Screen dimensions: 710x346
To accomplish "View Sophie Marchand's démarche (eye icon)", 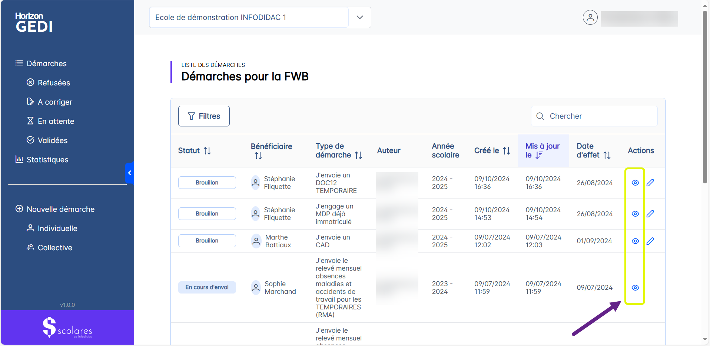I will 635,288.
